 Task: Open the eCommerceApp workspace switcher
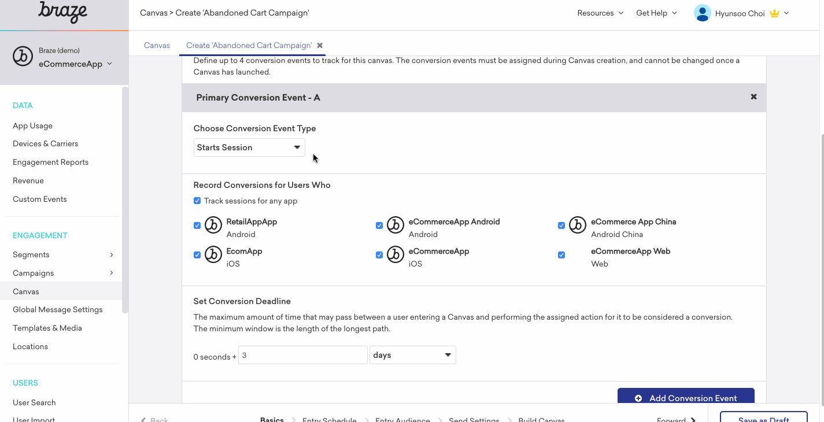(75, 64)
